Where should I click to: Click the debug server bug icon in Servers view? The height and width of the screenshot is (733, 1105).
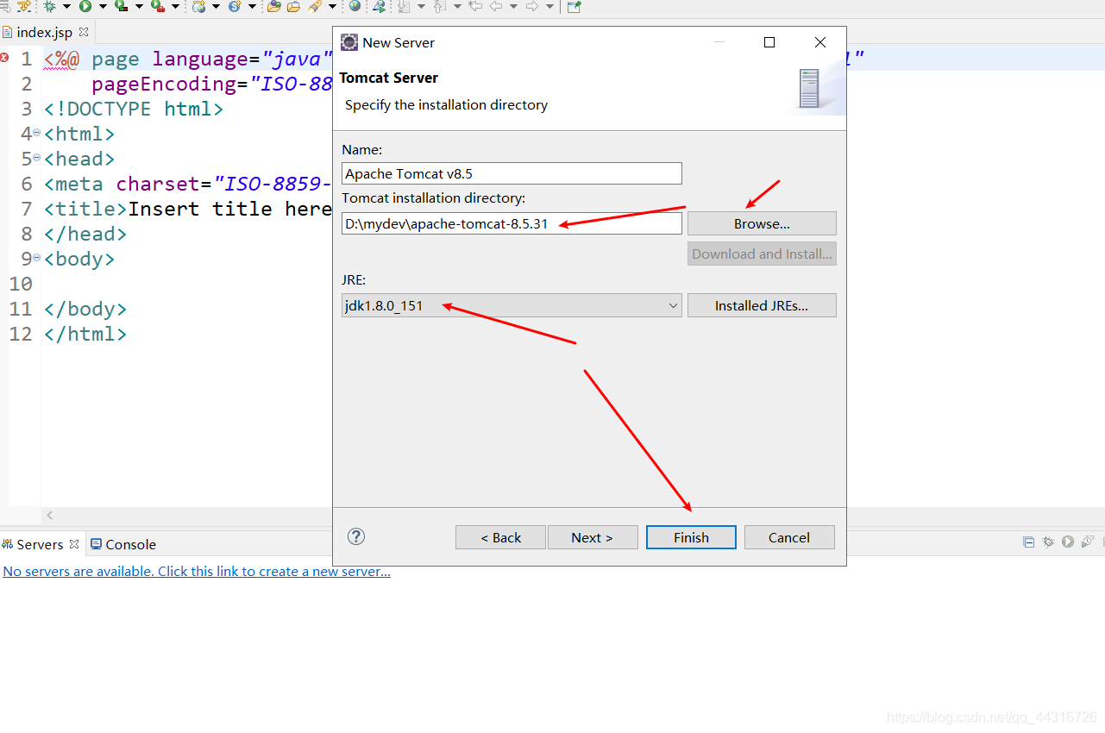coord(1048,542)
